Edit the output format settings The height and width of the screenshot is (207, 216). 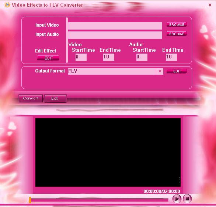pyautogui.click(x=177, y=71)
